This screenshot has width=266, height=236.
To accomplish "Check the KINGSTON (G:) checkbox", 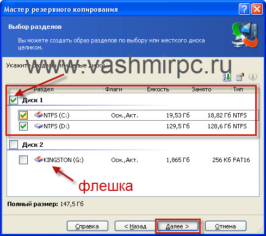I will point(23,160).
